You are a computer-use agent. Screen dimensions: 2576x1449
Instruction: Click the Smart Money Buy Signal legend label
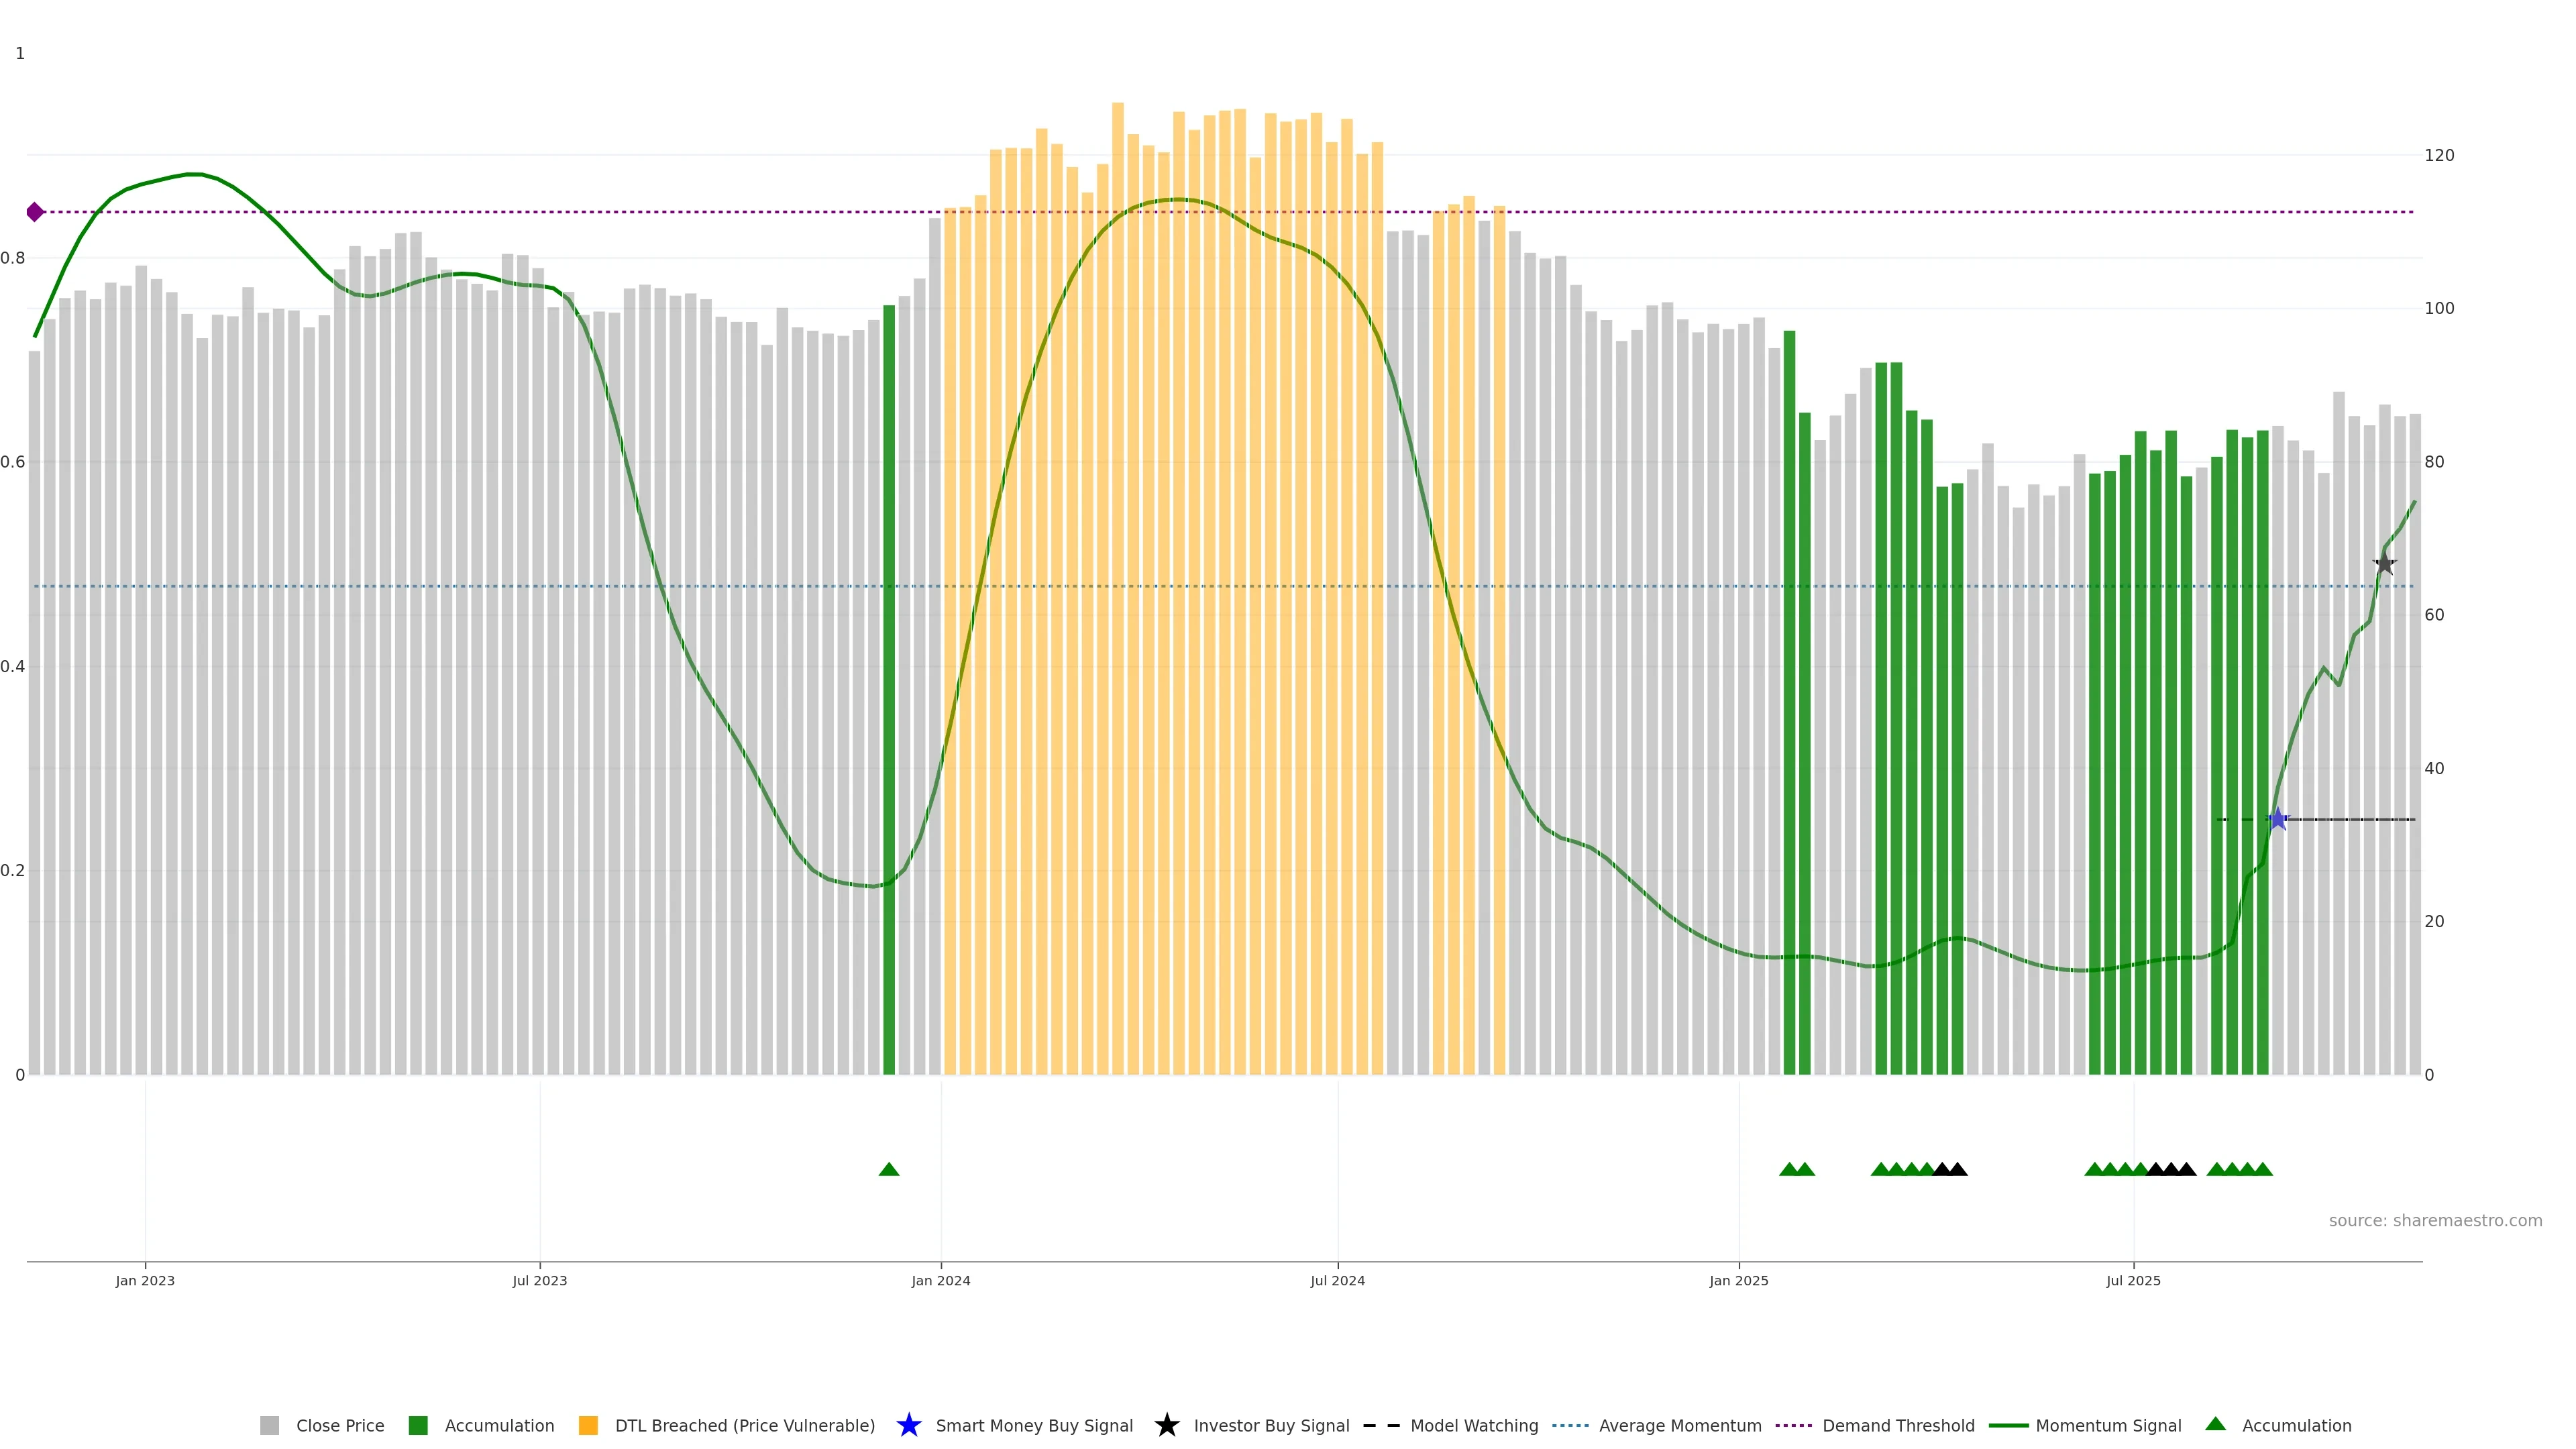(1033, 1425)
